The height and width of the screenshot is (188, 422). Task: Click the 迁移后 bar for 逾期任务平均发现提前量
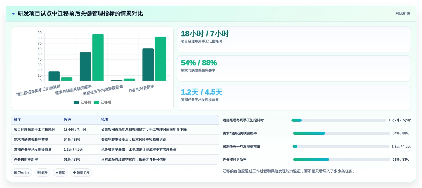point(129,80)
